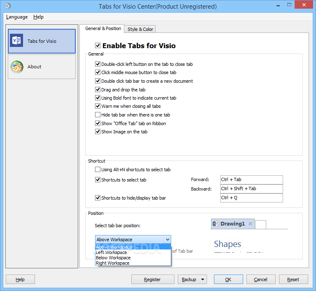
Task: Confirm settings with the OK button
Action: pos(228,279)
